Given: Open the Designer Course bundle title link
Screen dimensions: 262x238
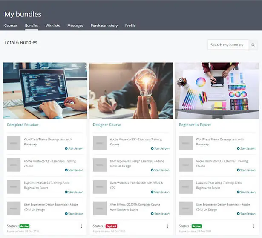Looking at the screenshot, I should pos(107,125).
